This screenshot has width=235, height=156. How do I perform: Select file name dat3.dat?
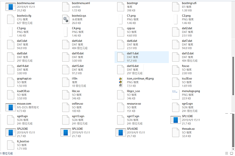(22, 41)
